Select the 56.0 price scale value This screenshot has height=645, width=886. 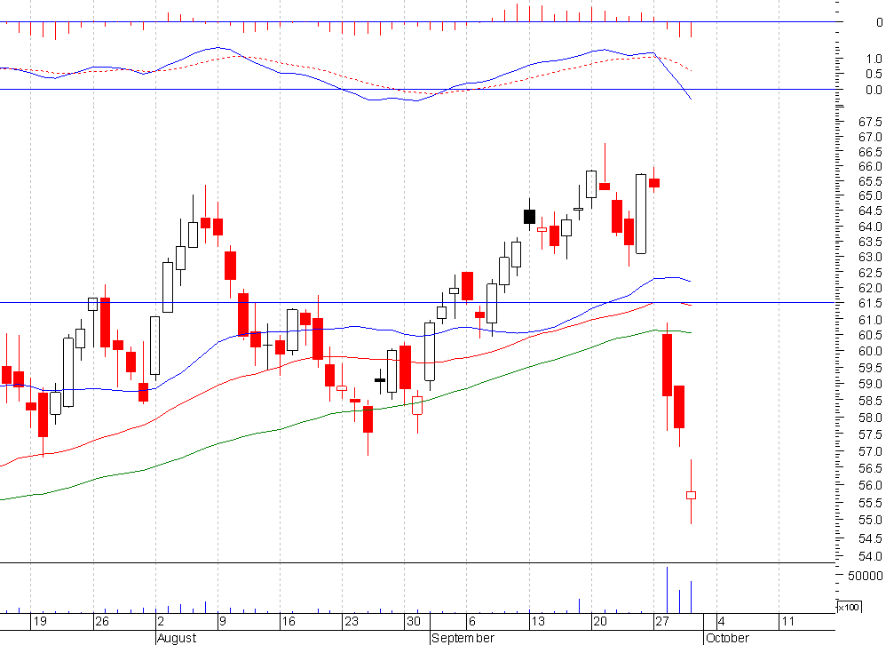pos(870,486)
